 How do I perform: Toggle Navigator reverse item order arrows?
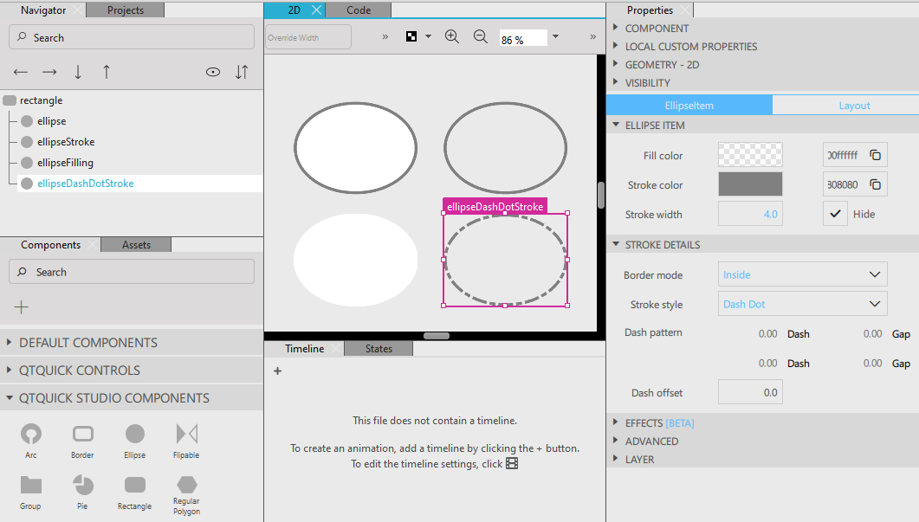pos(242,72)
